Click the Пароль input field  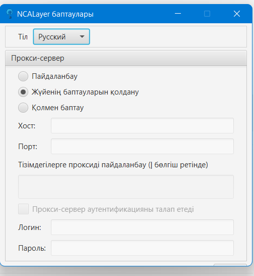pos(142,248)
